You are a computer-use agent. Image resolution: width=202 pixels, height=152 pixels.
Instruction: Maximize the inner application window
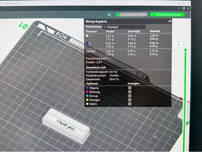184,8
